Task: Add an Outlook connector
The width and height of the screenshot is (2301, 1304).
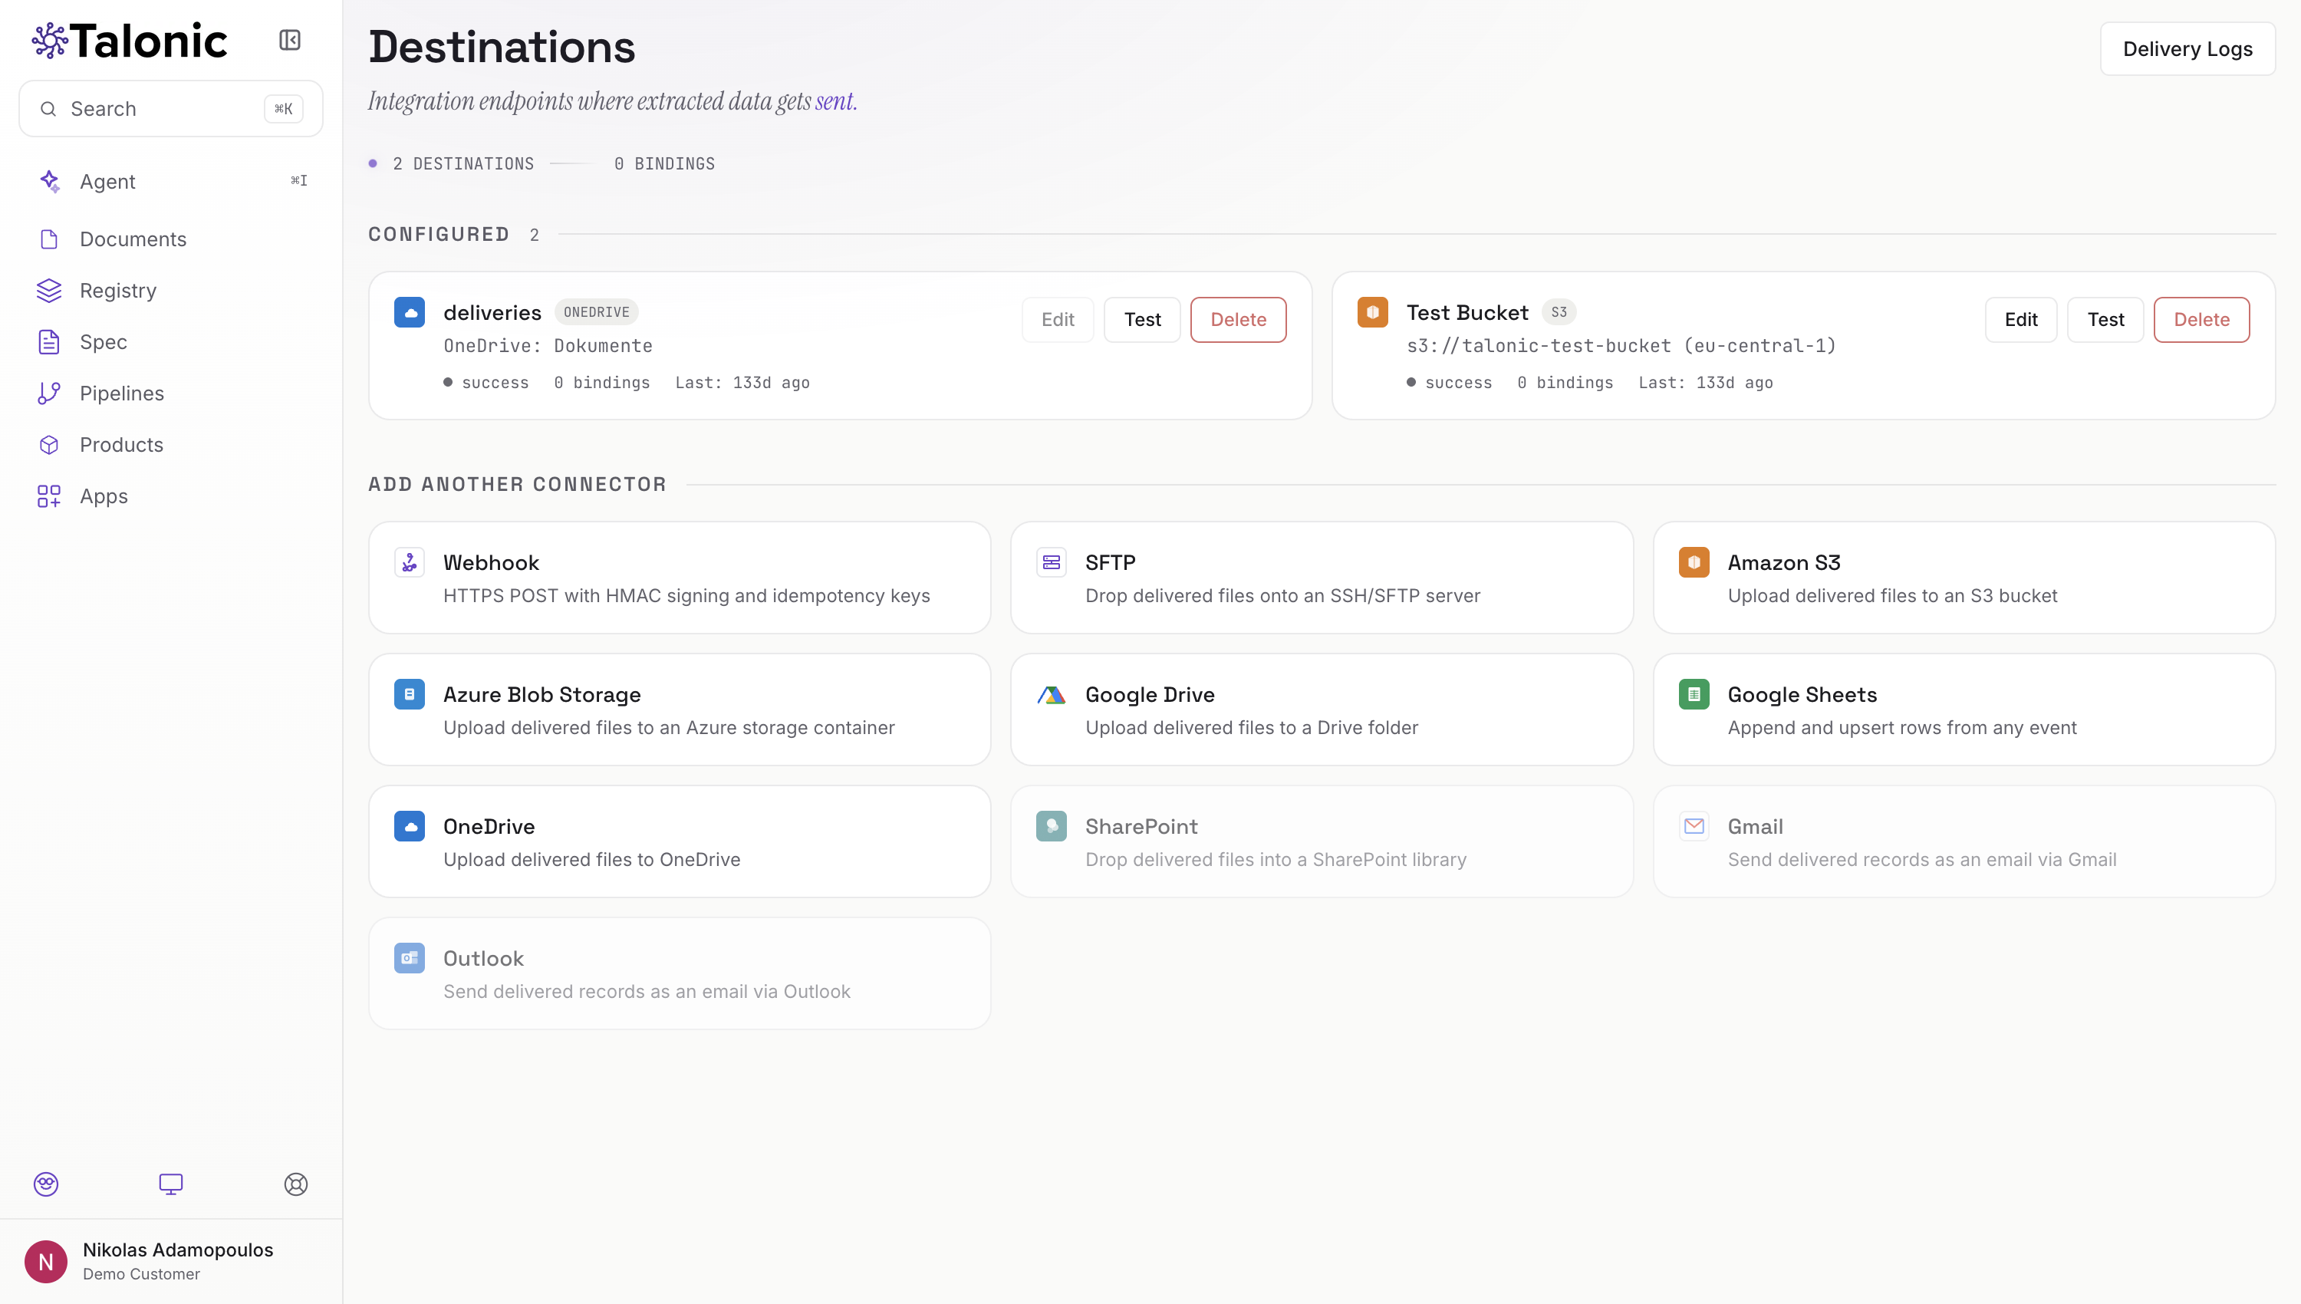Action: point(680,973)
